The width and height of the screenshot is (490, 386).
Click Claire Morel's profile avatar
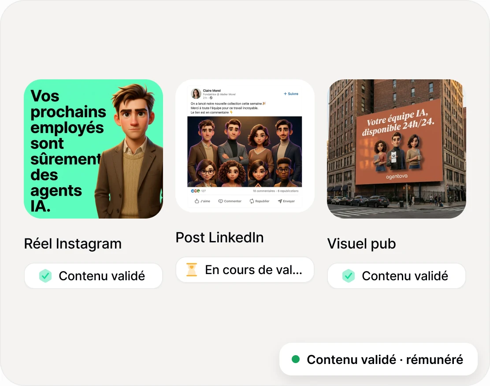(x=196, y=93)
